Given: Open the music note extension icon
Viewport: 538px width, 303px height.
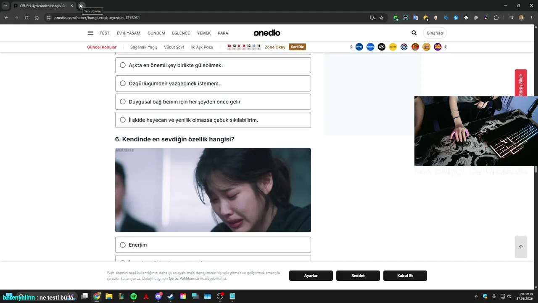Looking at the screenshot, I should tap(486, 18).
